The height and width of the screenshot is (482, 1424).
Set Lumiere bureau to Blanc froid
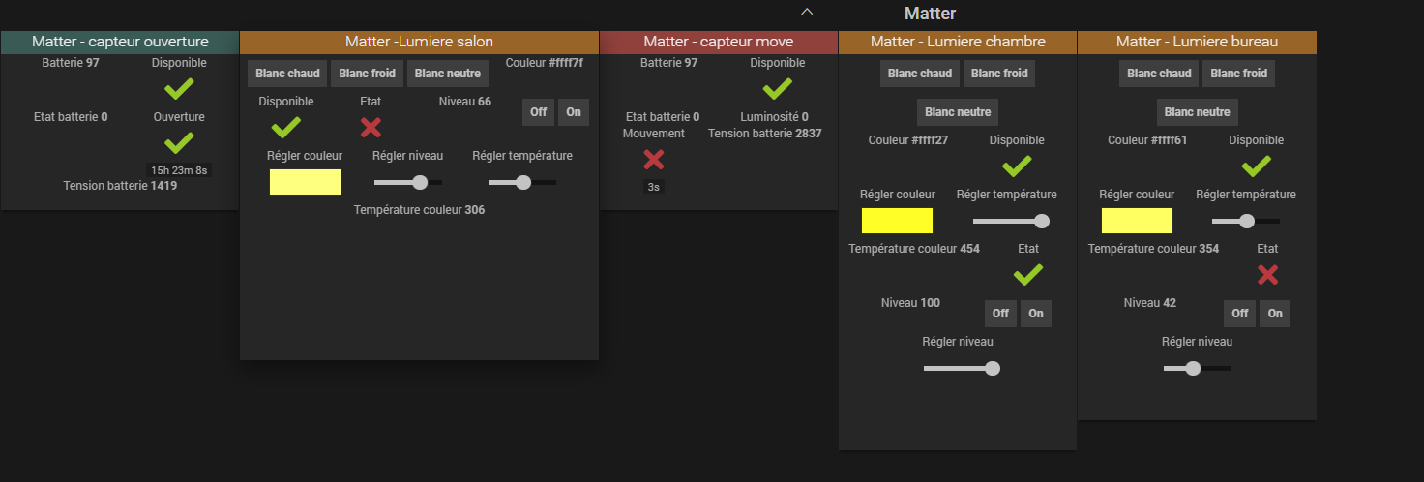1238,74
